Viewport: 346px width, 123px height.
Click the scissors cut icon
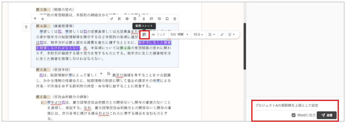tap(120, 19)
